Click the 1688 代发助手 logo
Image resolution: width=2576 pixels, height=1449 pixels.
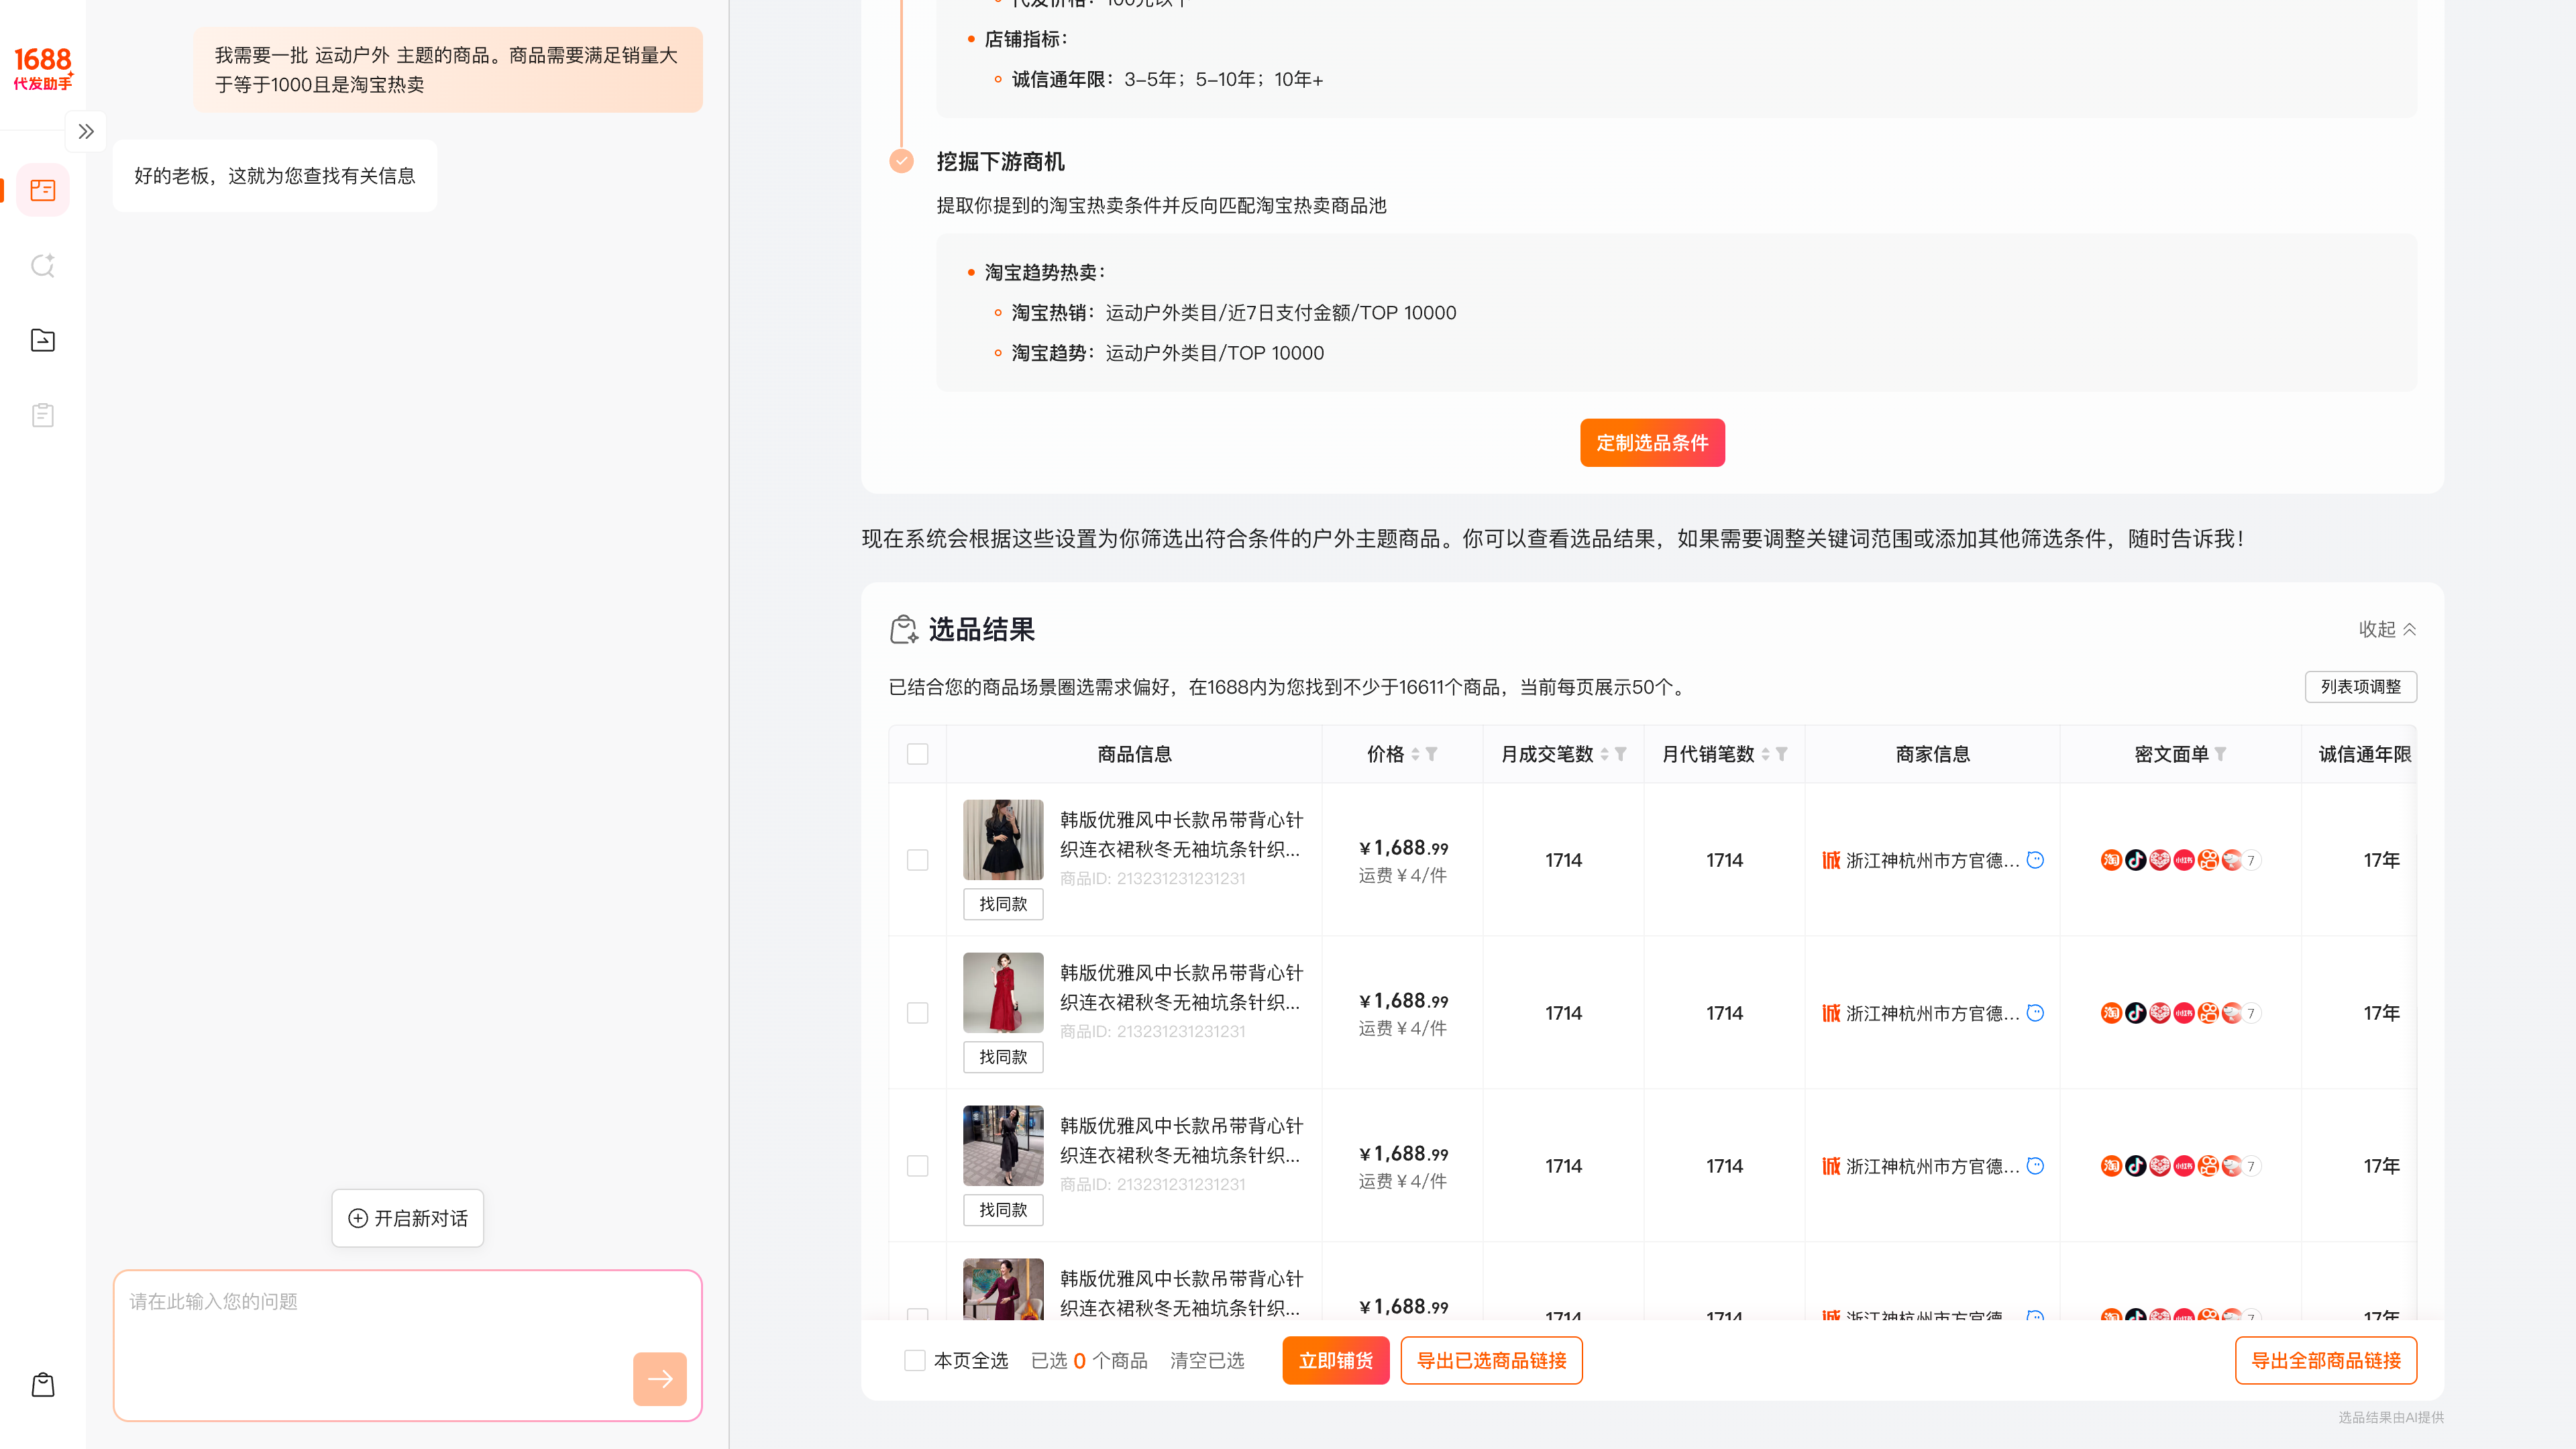(43, 68)
